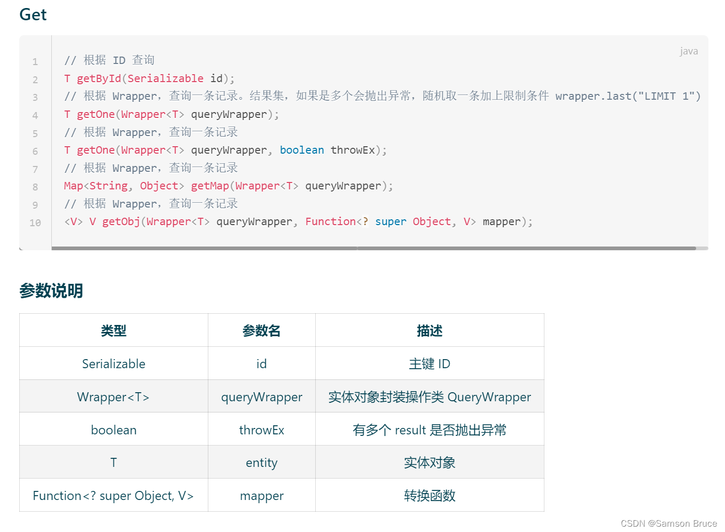Click comment '// 根据 ID 查询'
Viewport: 725px width, 532px height.
(110, 60)
